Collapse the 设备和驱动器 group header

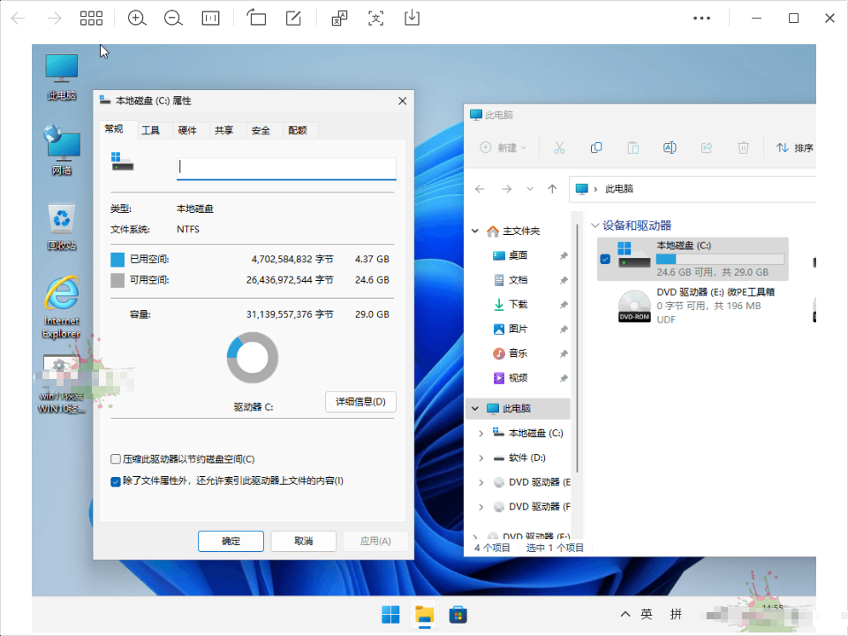pos(594,225)
